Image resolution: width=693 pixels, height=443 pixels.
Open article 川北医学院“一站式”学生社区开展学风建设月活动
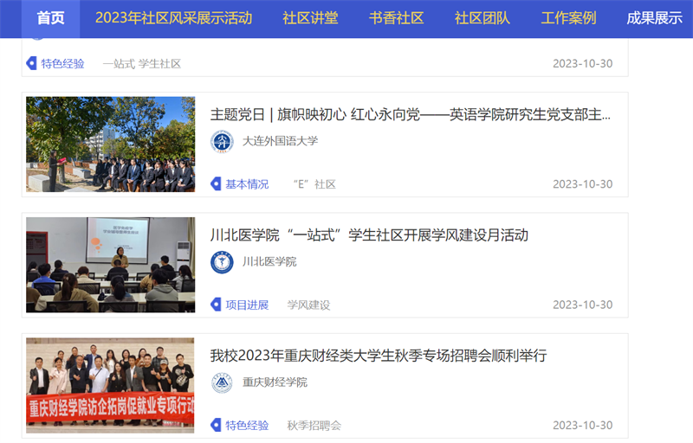coord(369,235)
